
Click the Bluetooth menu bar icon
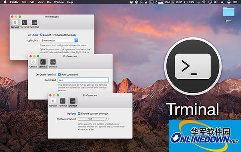pyautogui.click(x=198, y=2)
